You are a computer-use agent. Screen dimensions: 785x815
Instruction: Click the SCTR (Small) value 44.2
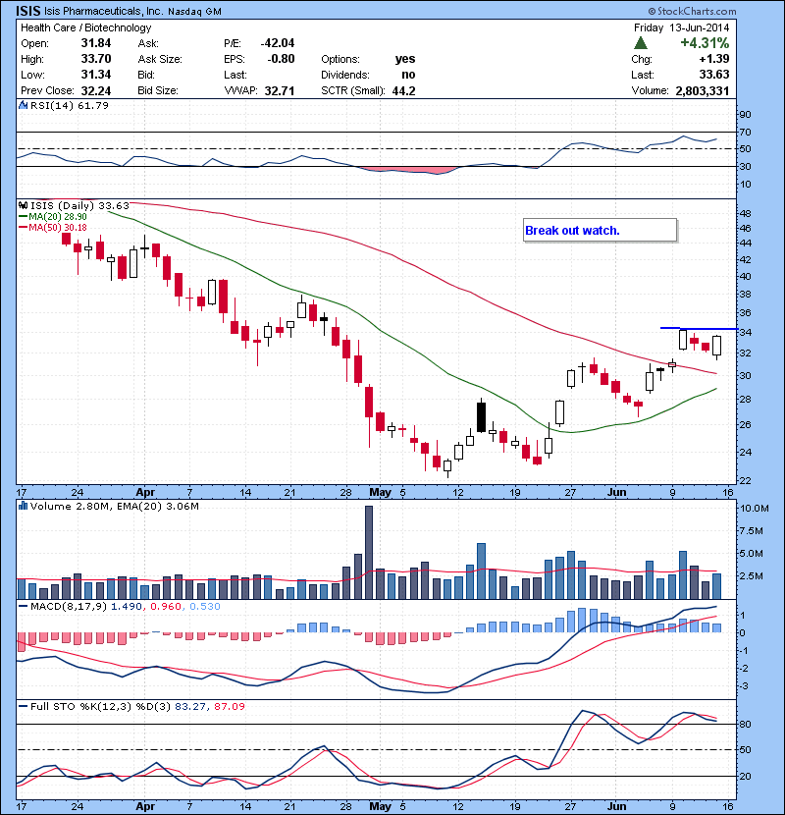coord(403,91)
